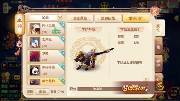Image resolution: width=180 pixels, height=101 pixels.
Task: Select the 梦魇 nightmare horse mount icon
Action: pos(35,56)
